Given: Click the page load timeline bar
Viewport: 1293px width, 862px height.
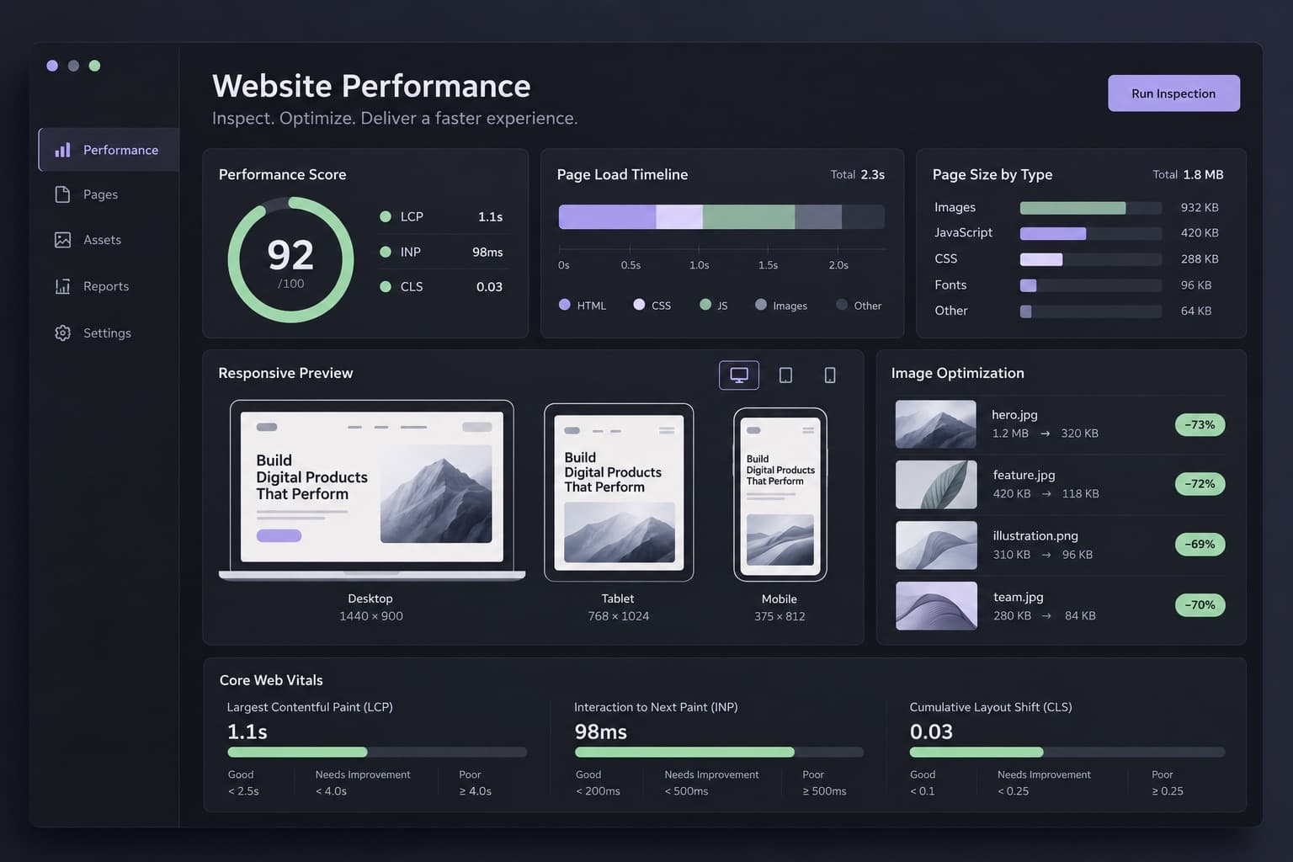Looking at the screenshot, I should click(721, 216).
